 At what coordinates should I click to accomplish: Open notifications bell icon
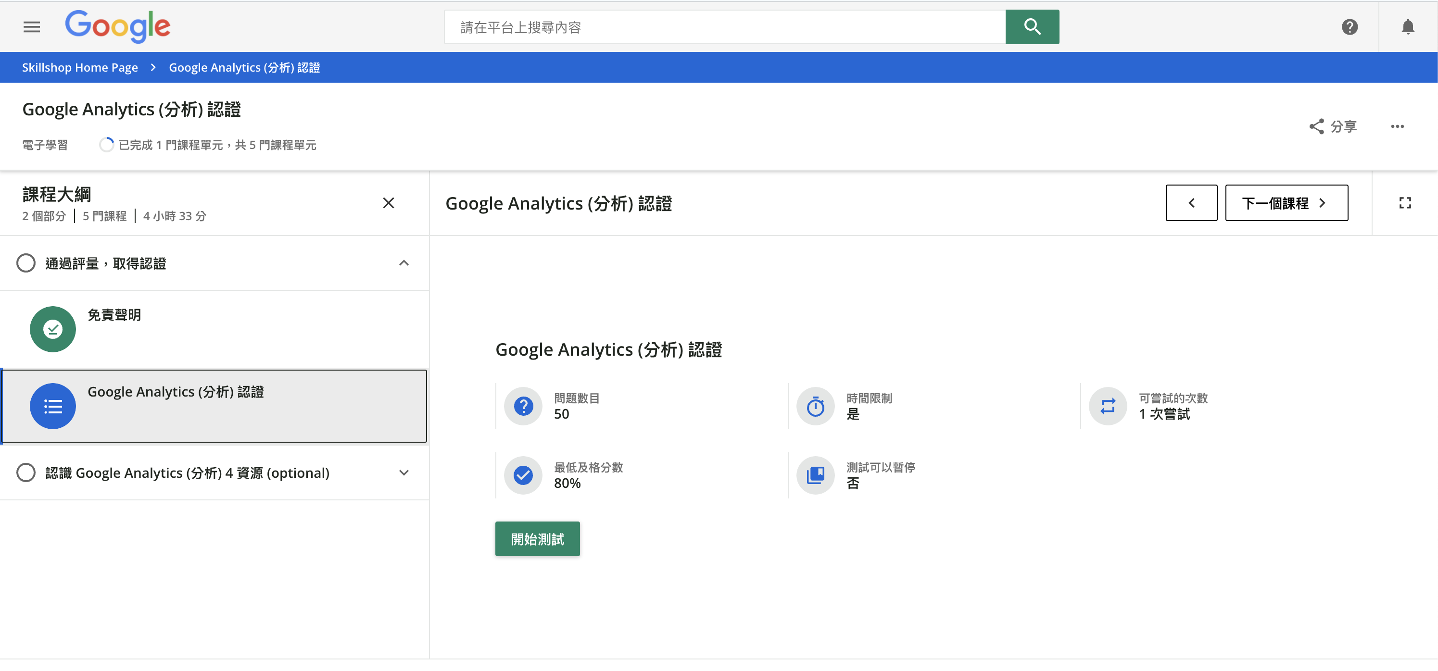pyautogui.click(x=1407, y=27)
